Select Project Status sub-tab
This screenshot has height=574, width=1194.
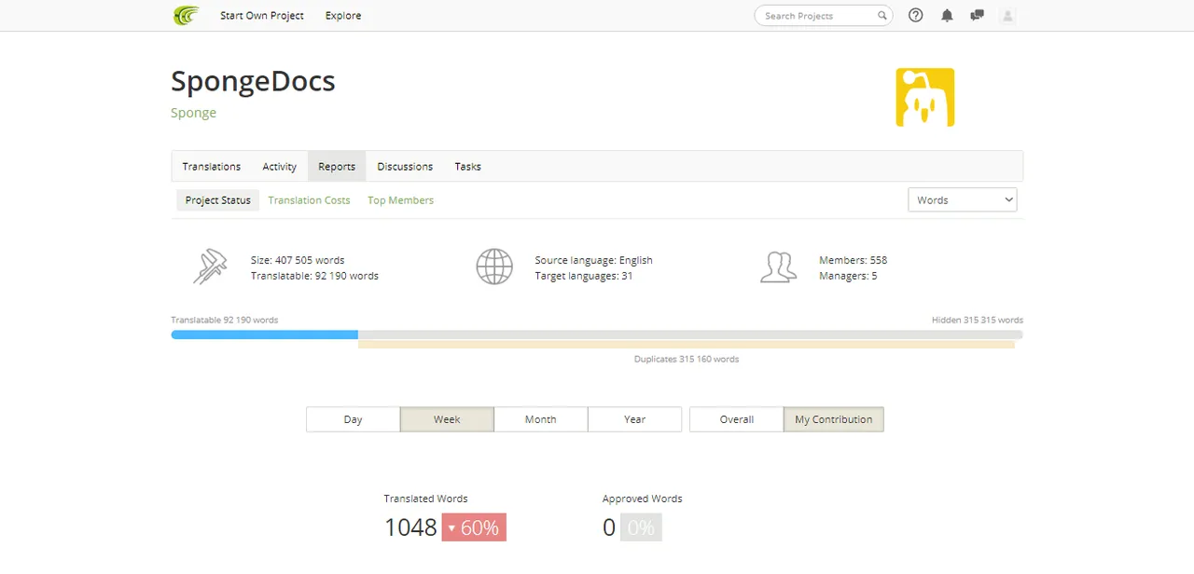pos(218,199)
